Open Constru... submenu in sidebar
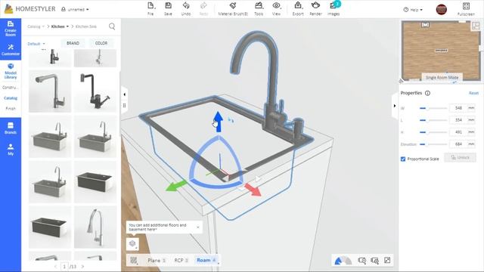 click(x=11, y=88)
